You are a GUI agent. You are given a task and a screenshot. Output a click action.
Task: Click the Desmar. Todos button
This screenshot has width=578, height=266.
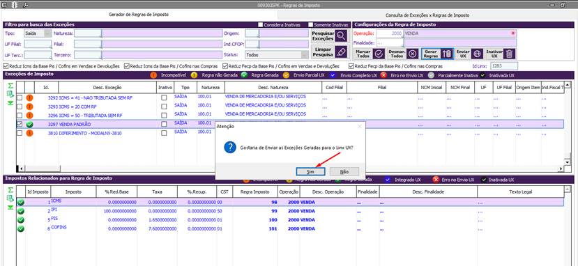pos(402,54)
